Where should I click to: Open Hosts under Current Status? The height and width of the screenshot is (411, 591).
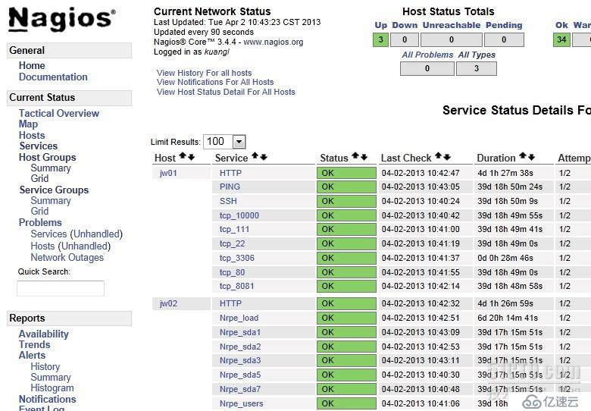[x=32, y=135]
